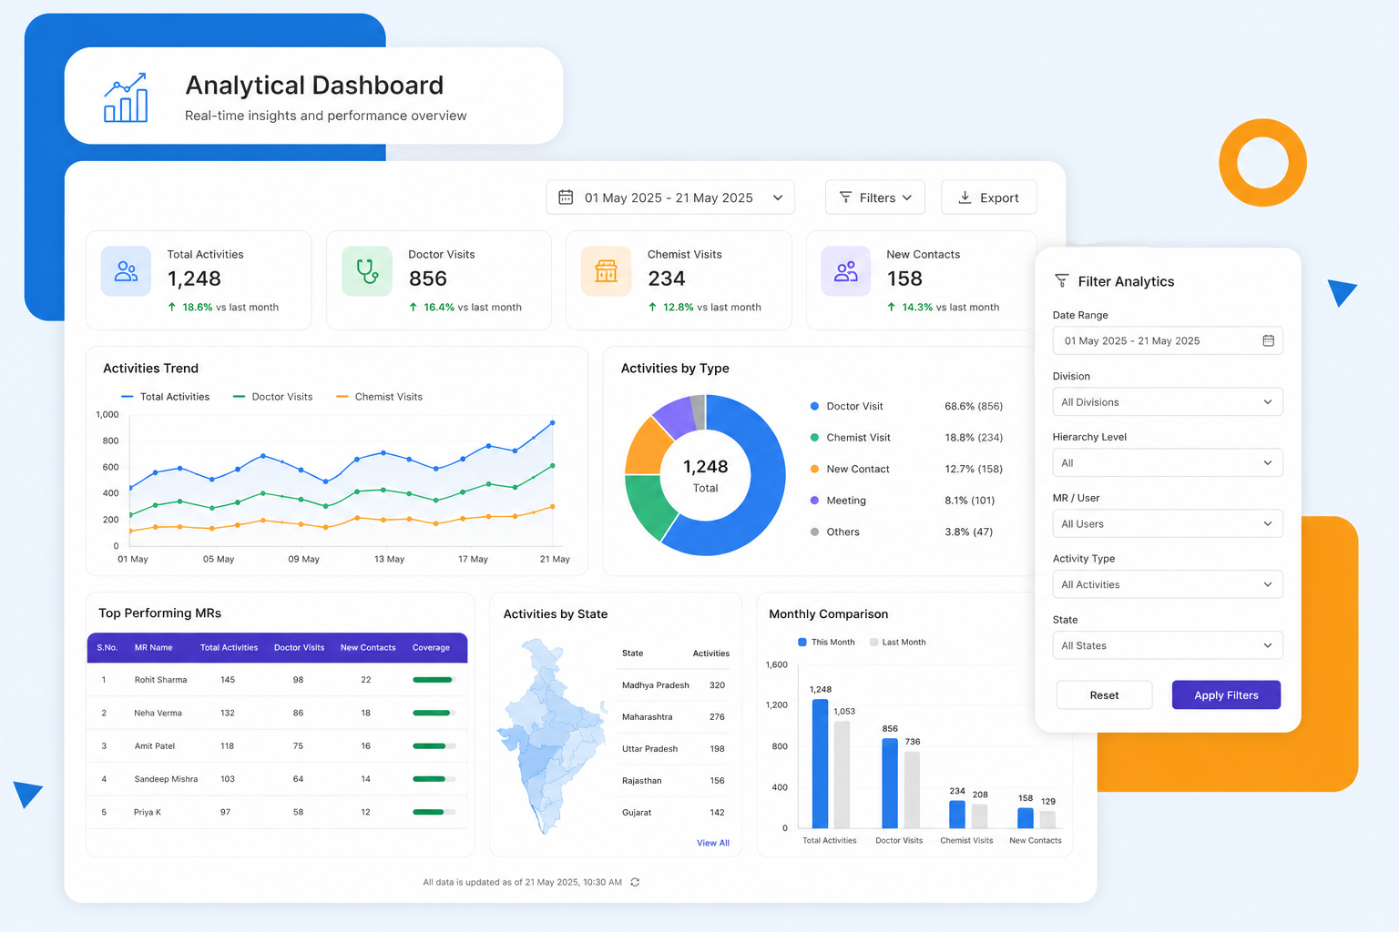Screen dimensions: 1399x932
Task: Click the funnel icon beside Filter Analytics
Action: pos(1062,281)
